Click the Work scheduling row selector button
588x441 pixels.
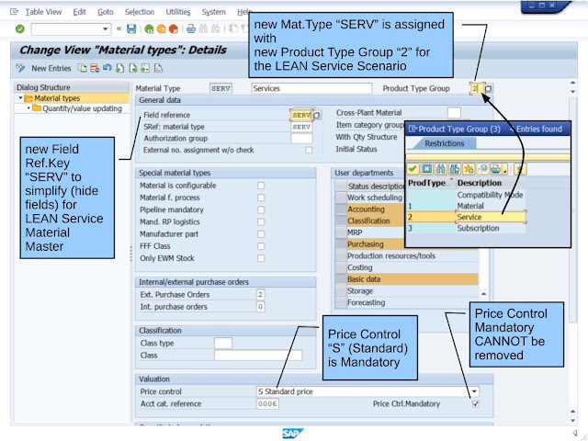[341, 198]
